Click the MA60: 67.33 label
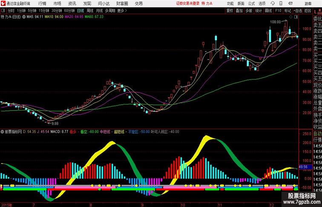 pyautogui.click(x=94, y=17)
